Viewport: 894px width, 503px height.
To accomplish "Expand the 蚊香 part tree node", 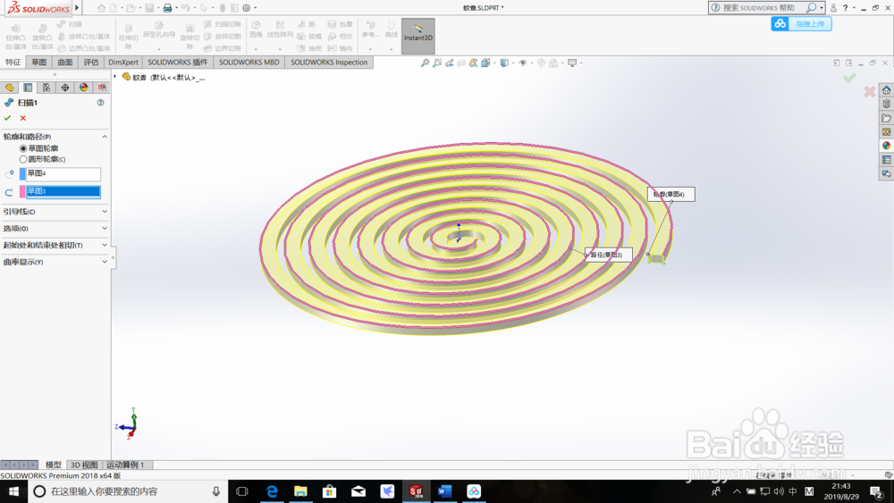I will click(115, 77).
